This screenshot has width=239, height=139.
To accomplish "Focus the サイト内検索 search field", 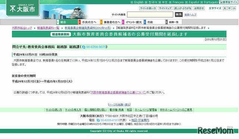I will [x=150, y=15].
